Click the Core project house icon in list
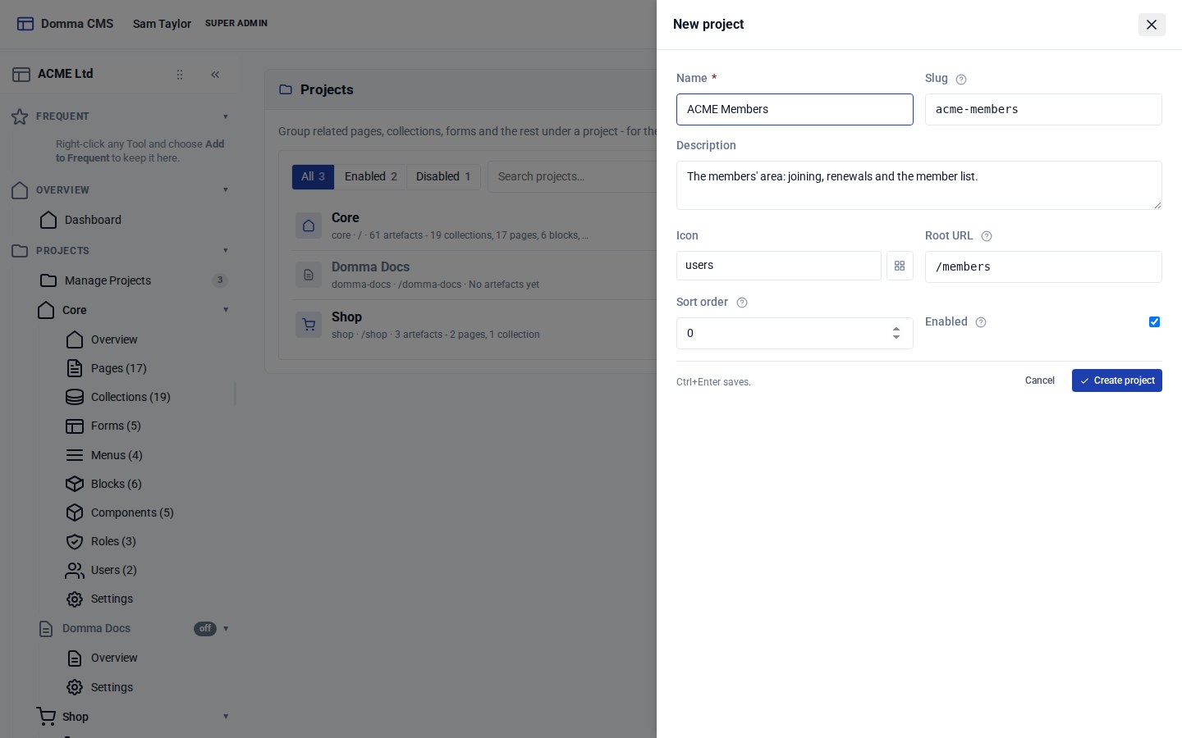The width and height of the screenshot is (1182, 738). 309,225
